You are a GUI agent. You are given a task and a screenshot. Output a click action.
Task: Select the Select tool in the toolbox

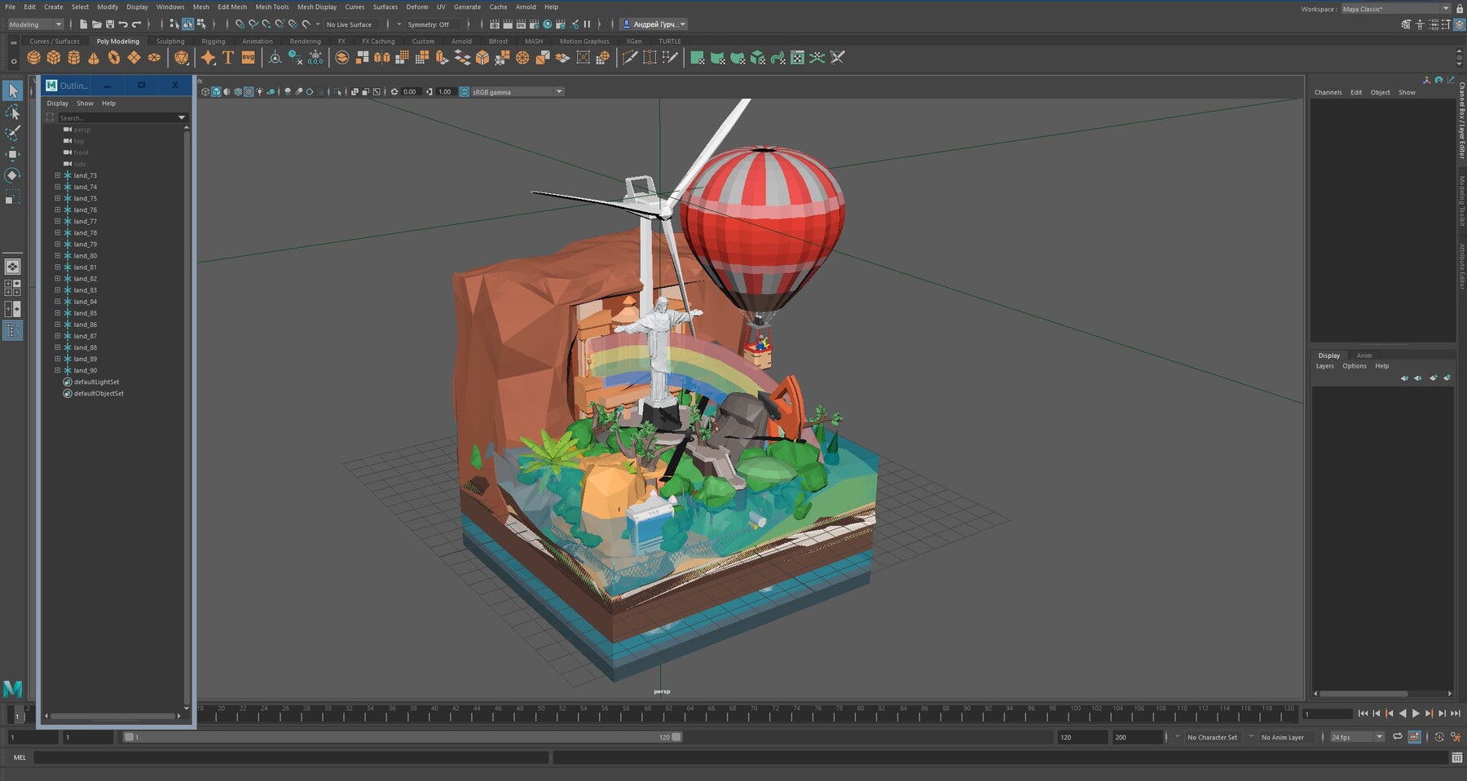[12, 90]
